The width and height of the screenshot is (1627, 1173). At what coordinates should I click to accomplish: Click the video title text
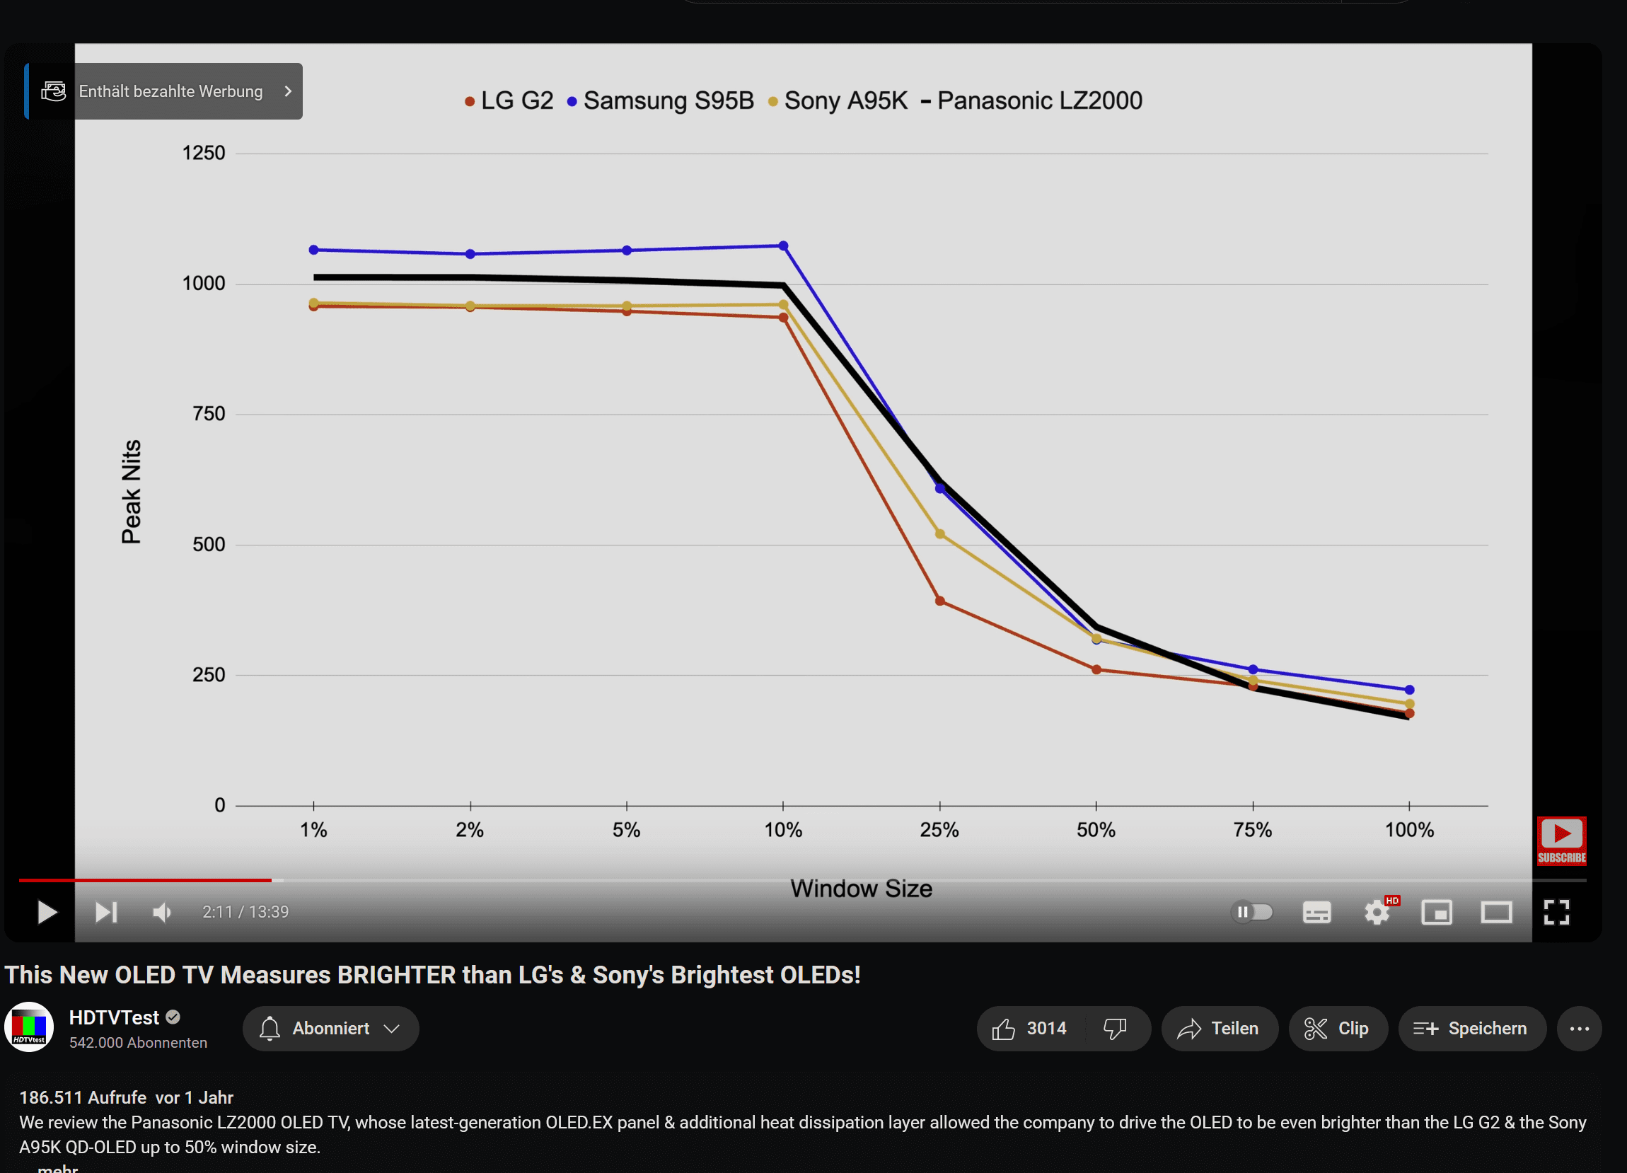pyautogui.click(x=433, y=974)
